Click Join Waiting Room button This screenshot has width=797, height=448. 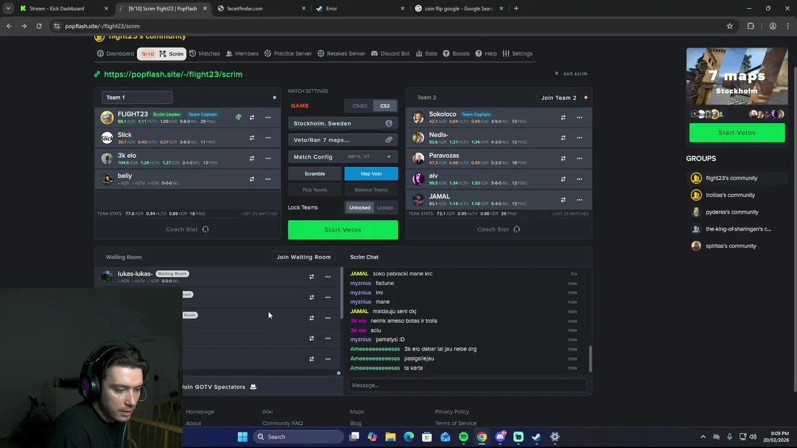[303, 257]
